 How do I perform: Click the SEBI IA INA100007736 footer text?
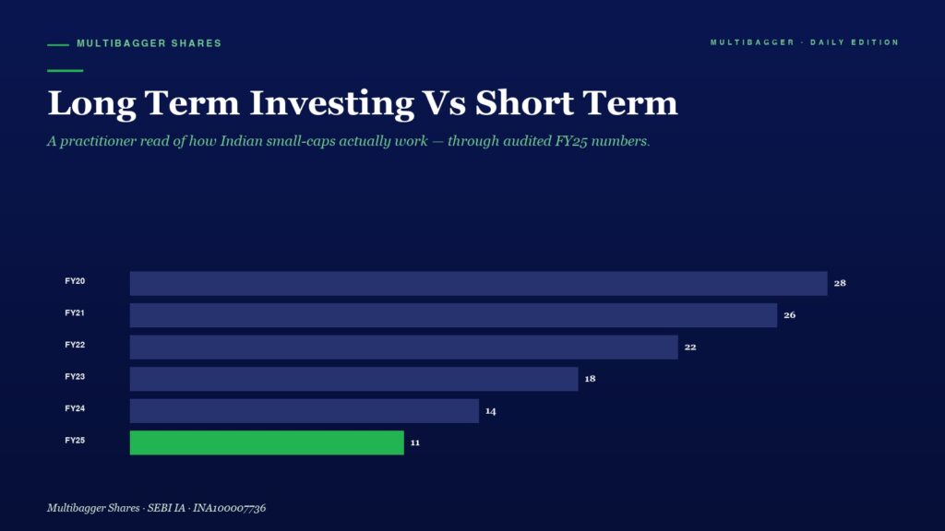[156, 508]
